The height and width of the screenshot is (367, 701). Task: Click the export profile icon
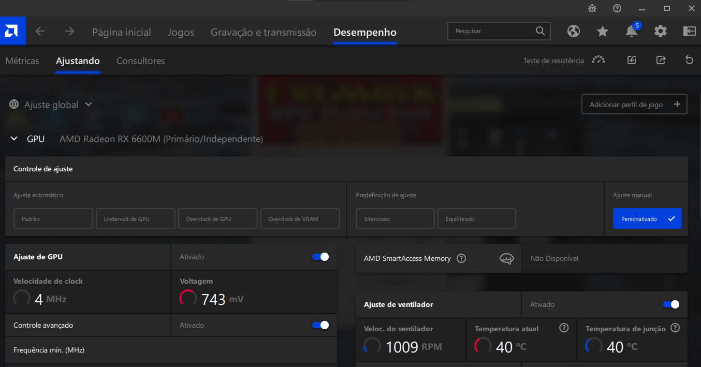pos(661,60)
